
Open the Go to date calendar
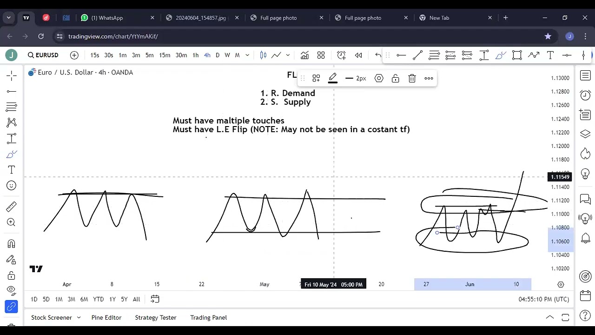[155, 299]
